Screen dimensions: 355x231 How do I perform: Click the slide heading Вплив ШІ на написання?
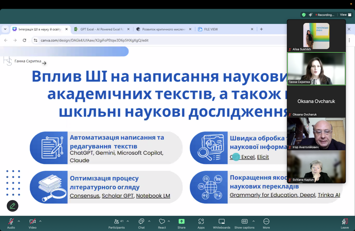click(159, 94)
